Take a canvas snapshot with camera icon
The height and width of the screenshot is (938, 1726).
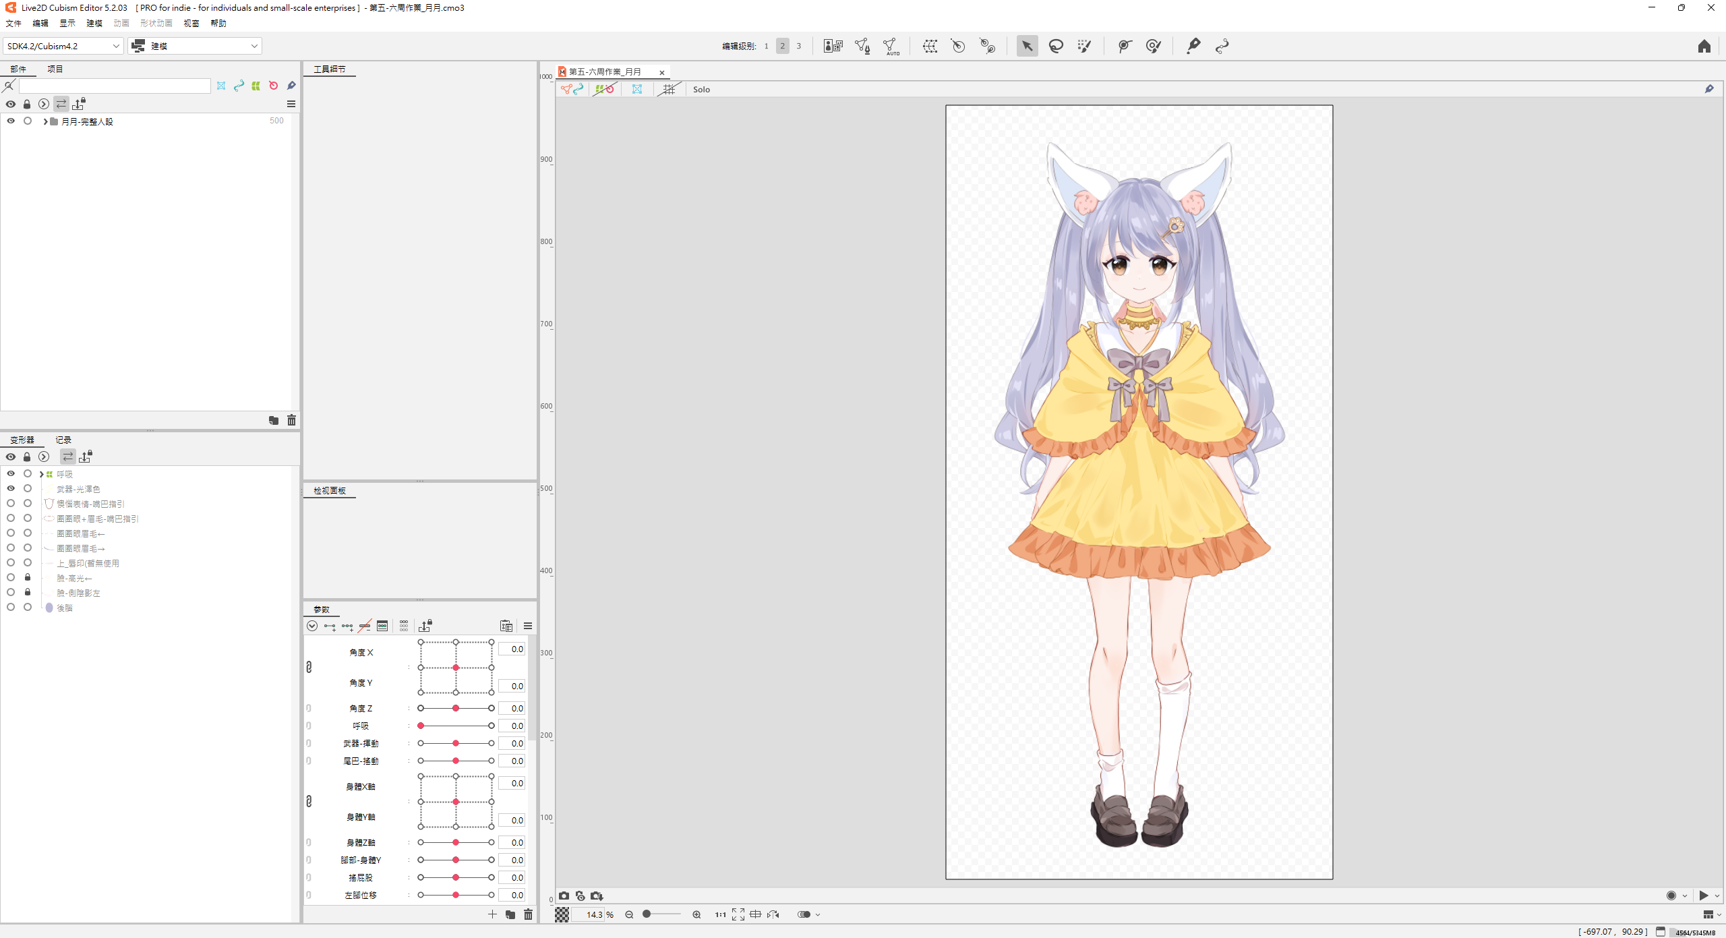[x=564, y=896]
